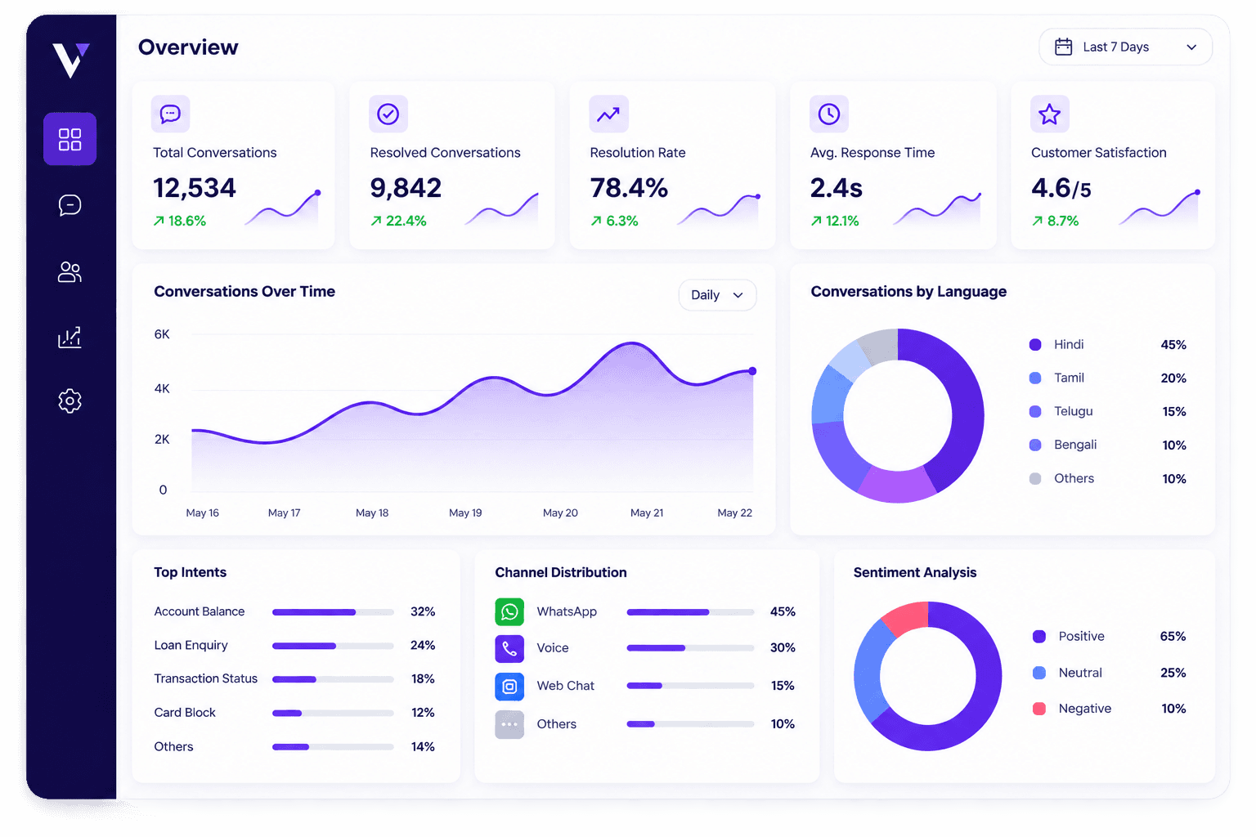Click the V logo in the sidebar

(x=71, y=60)
